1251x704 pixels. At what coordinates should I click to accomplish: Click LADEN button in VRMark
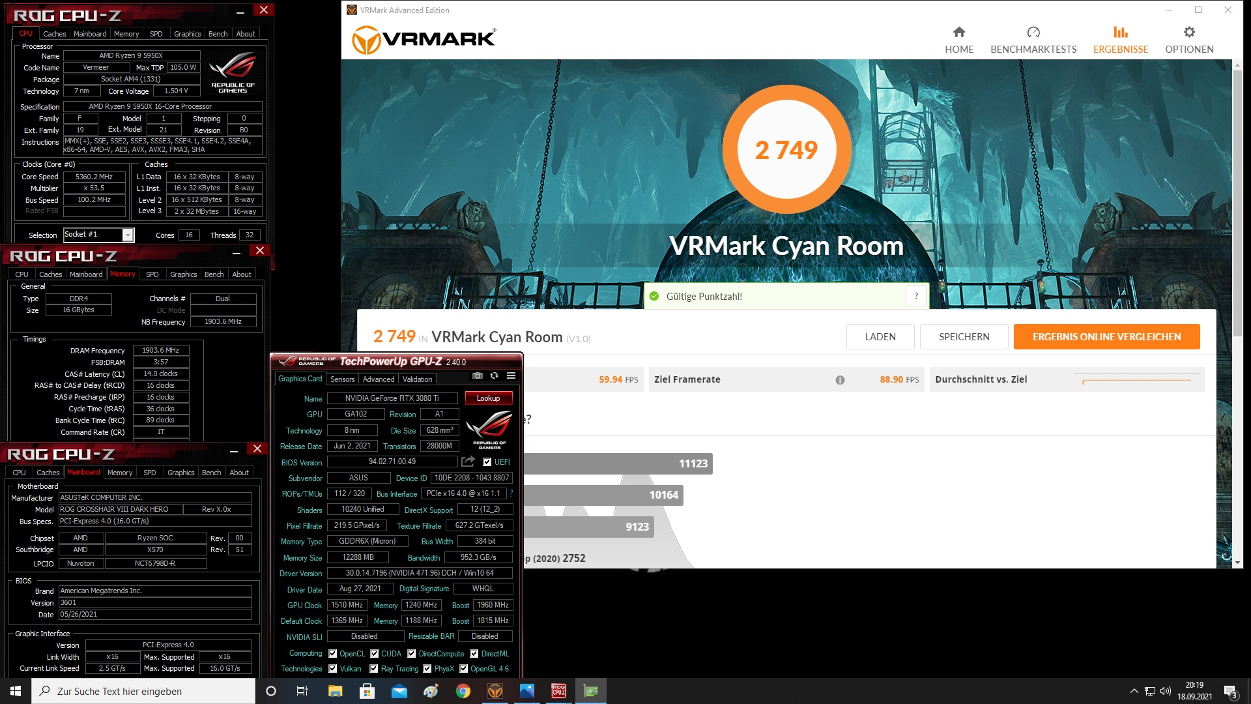[880, 337]
